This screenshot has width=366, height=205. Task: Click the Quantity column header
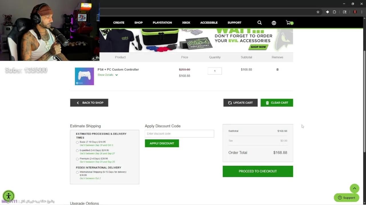point(215,57)
